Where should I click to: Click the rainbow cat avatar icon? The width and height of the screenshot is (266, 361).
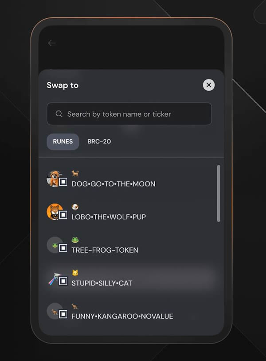point(54,278)
